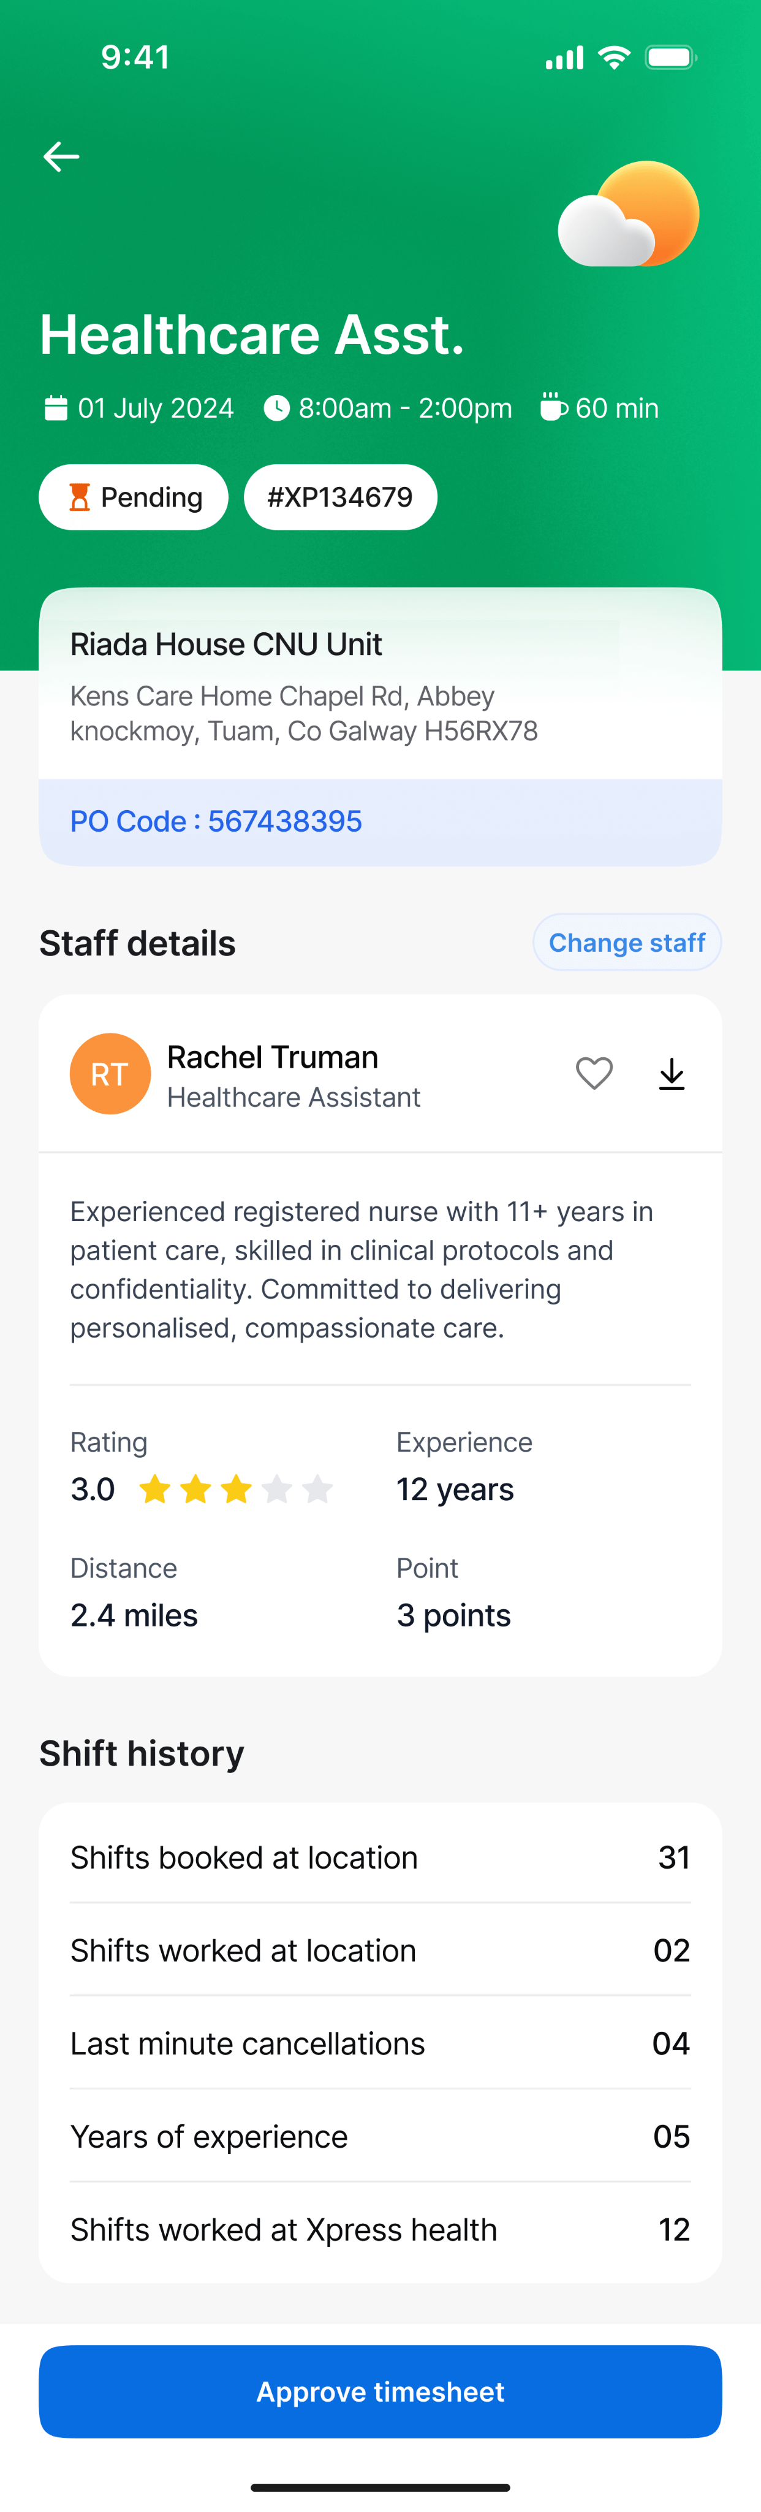
Task: Download Rachel Truman's profile with arrow icon
Action: (672, 1074)
